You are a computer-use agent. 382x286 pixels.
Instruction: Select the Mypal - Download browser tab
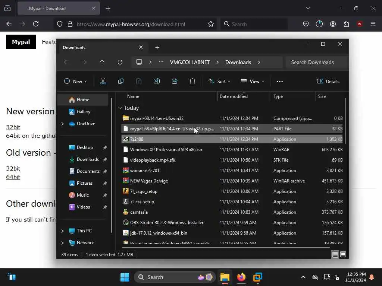tap(59, 8)
